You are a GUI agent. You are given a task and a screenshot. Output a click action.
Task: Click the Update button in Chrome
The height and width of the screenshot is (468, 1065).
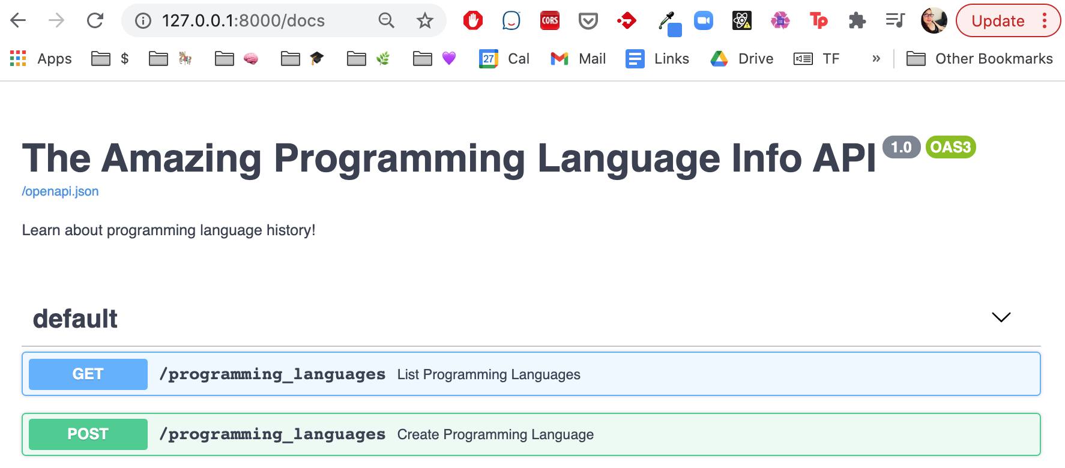pos(998,21)
